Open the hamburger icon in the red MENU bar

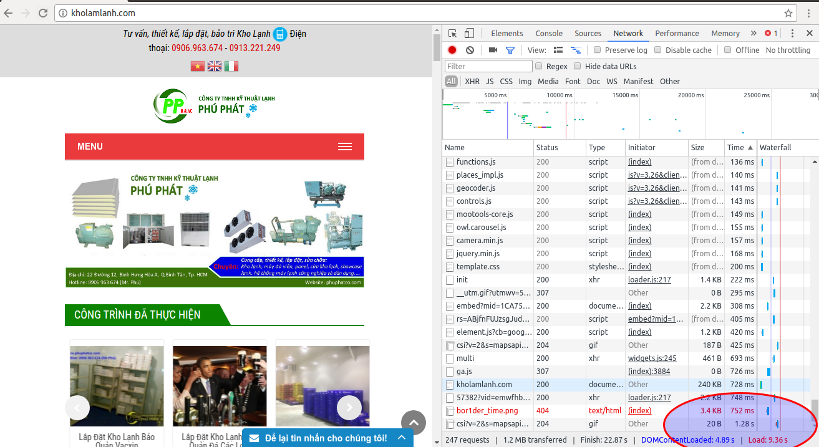[345, 147]
